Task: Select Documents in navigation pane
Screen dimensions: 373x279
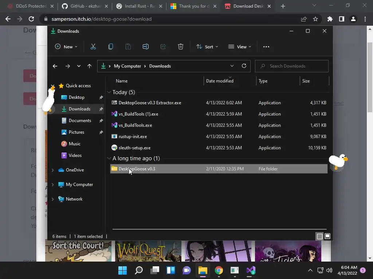Action: pyautogui.click(x=80, y=121)
